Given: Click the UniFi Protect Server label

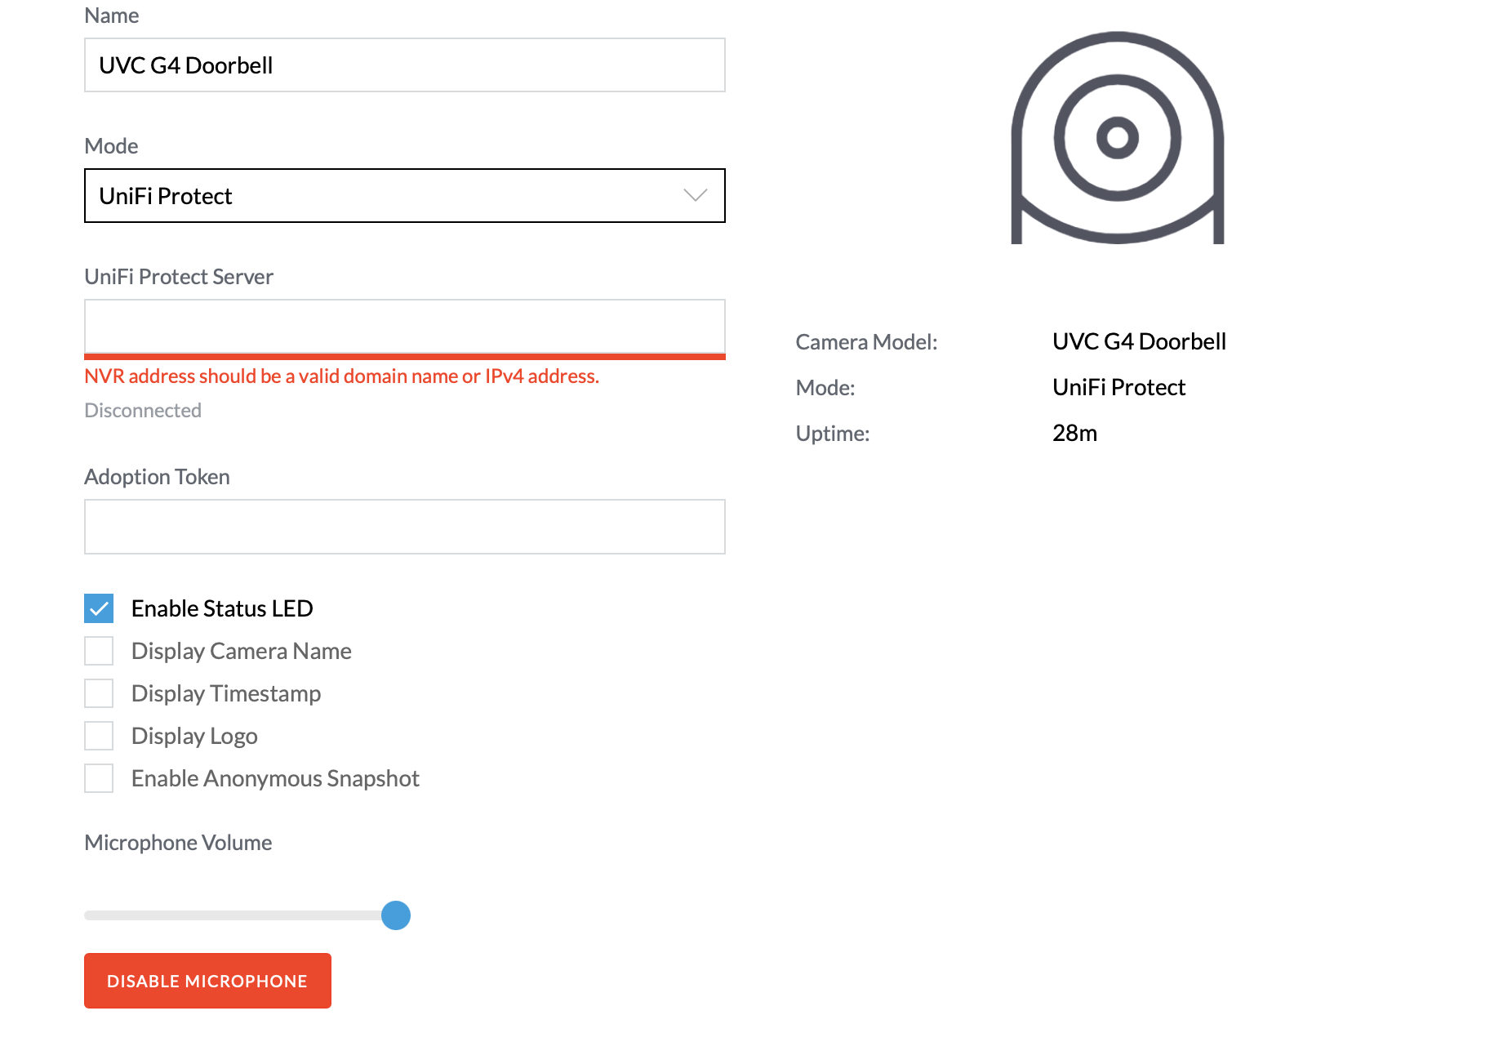Looking at the screenshot, I should click(x=179, y=277).
